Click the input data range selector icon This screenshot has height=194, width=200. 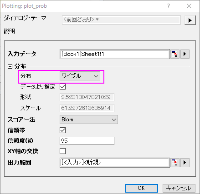coord(175,54)
